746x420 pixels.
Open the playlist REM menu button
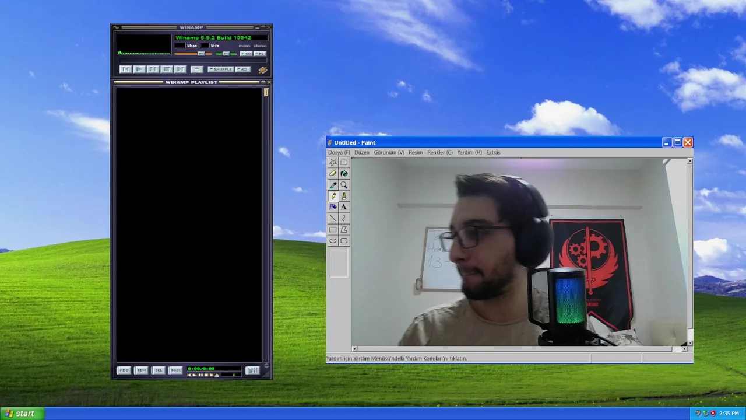click(141, 370)
